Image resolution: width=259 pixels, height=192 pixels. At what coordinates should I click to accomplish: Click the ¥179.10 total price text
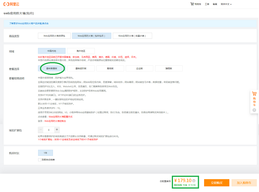(x=183, y=181)
